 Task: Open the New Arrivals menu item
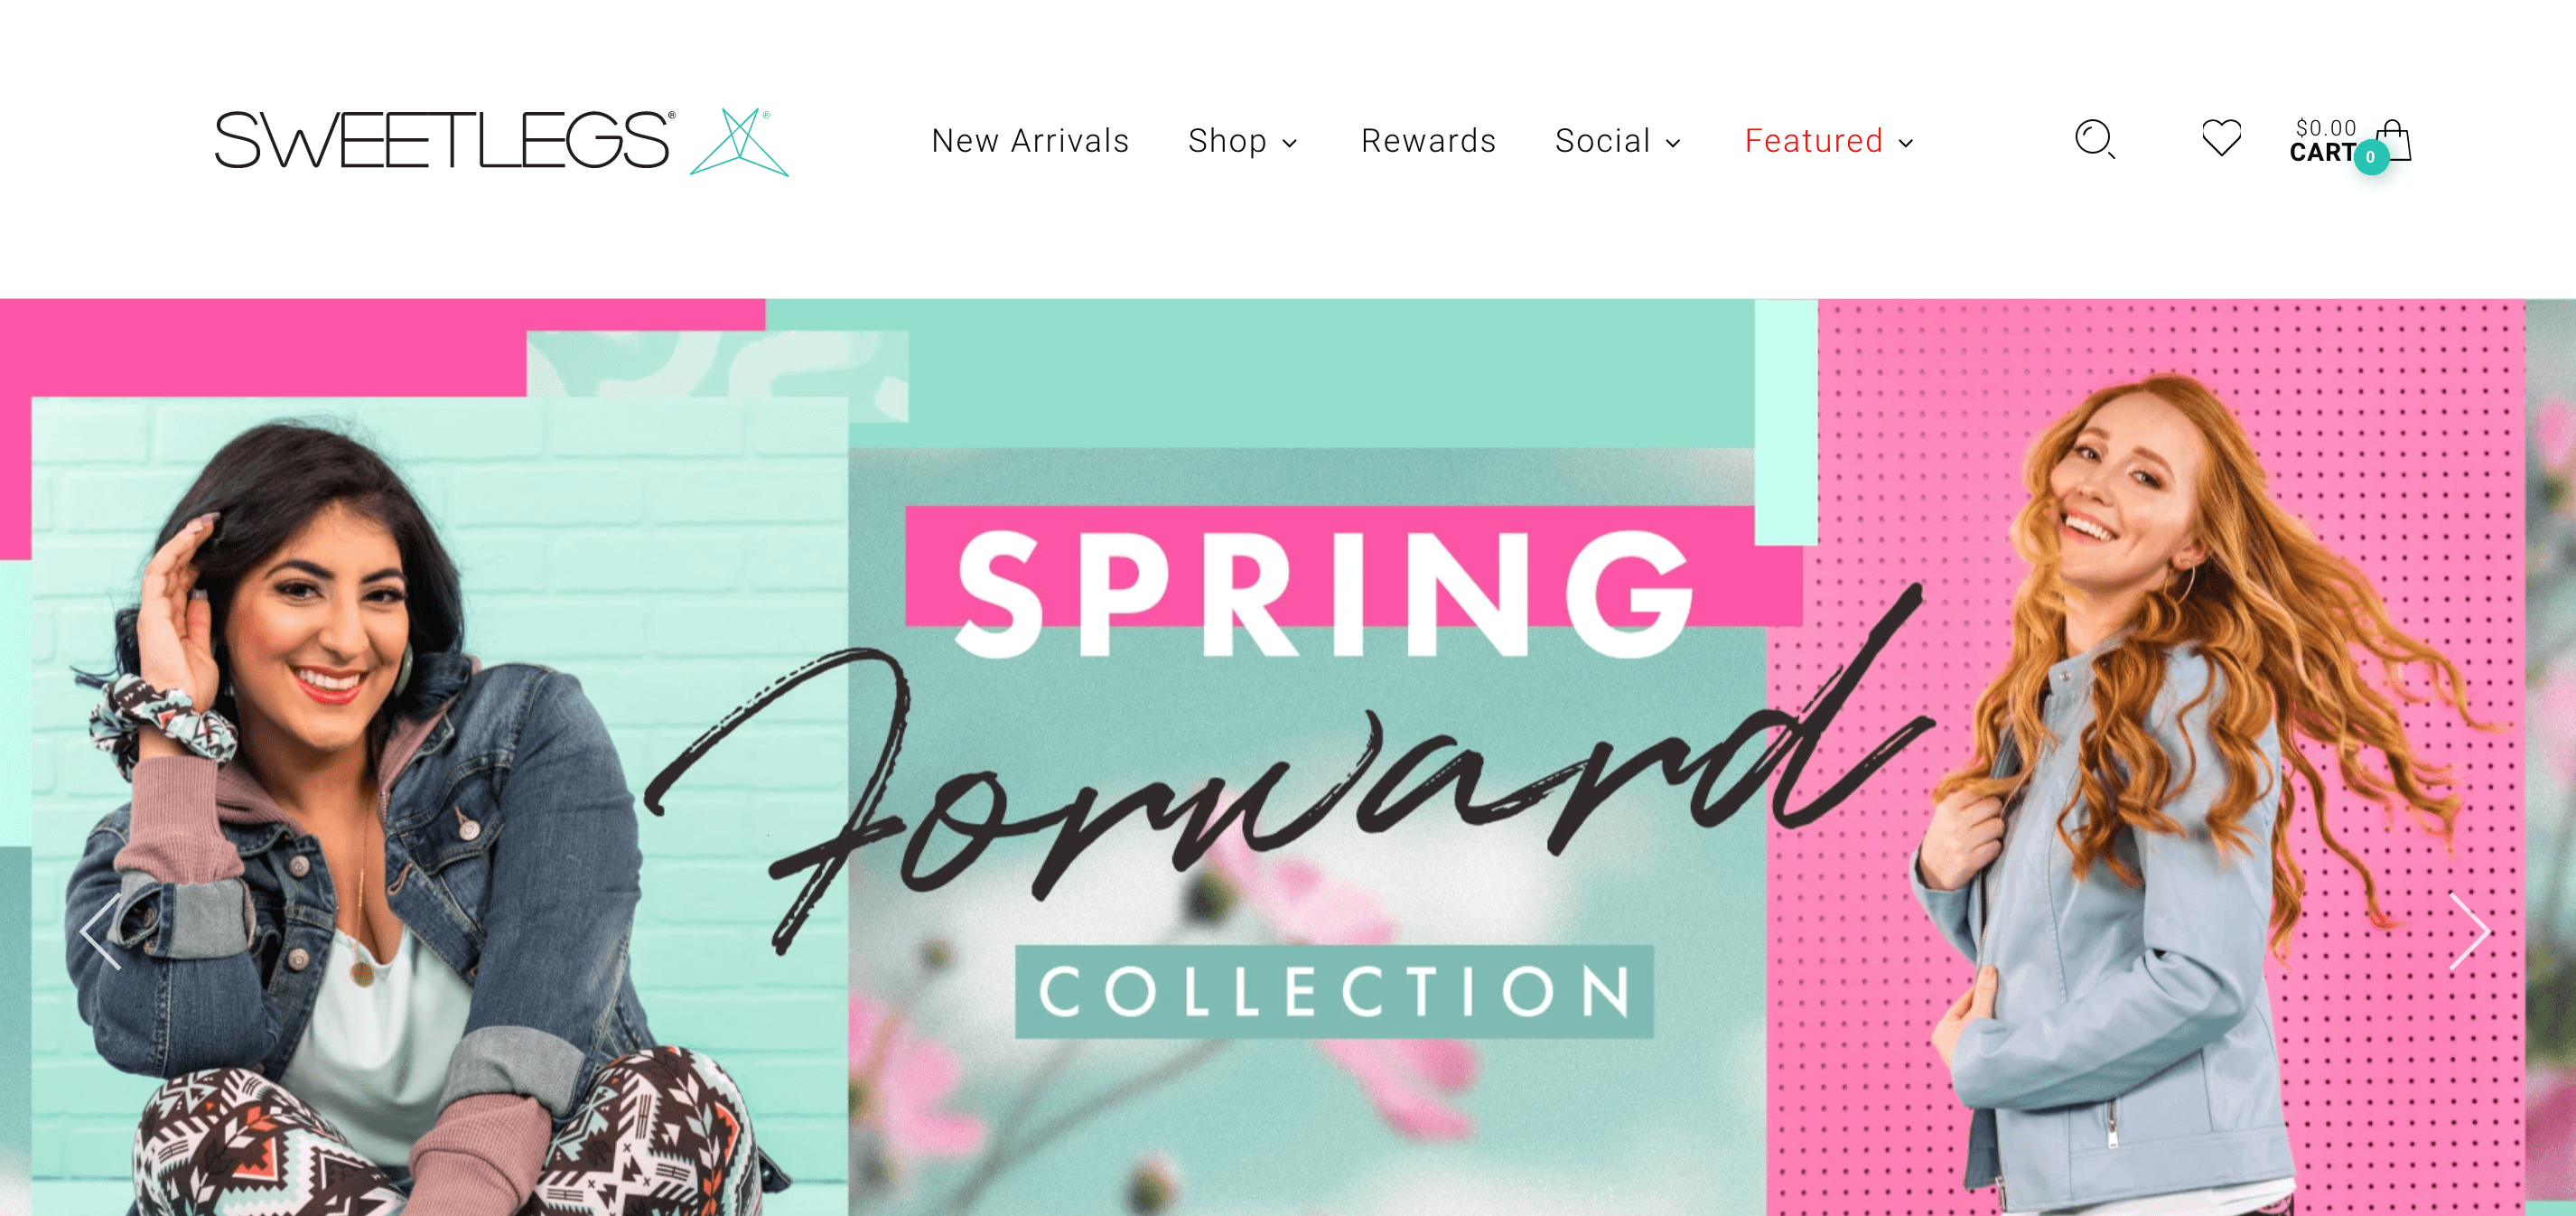[x=1030, y=141]
